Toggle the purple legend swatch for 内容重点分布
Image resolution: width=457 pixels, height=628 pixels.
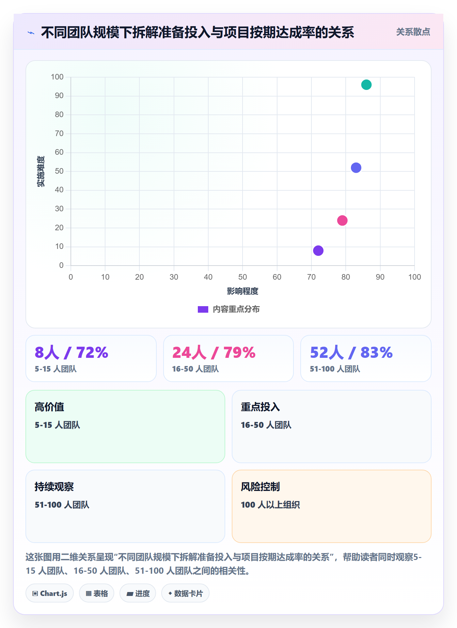point(203,309)
